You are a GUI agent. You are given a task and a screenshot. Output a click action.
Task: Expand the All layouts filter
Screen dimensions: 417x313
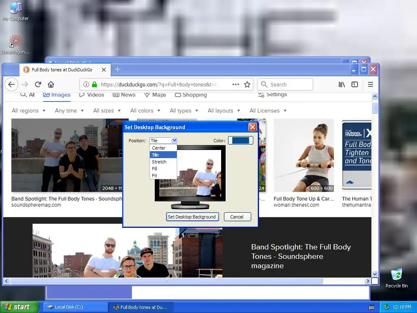pos(224,111)
